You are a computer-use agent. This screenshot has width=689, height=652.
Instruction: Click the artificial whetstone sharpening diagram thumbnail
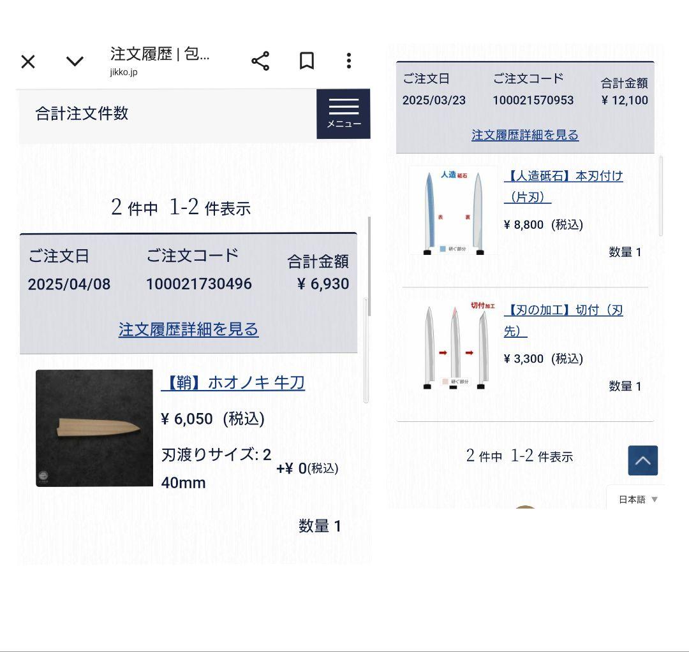pos(454,210)
